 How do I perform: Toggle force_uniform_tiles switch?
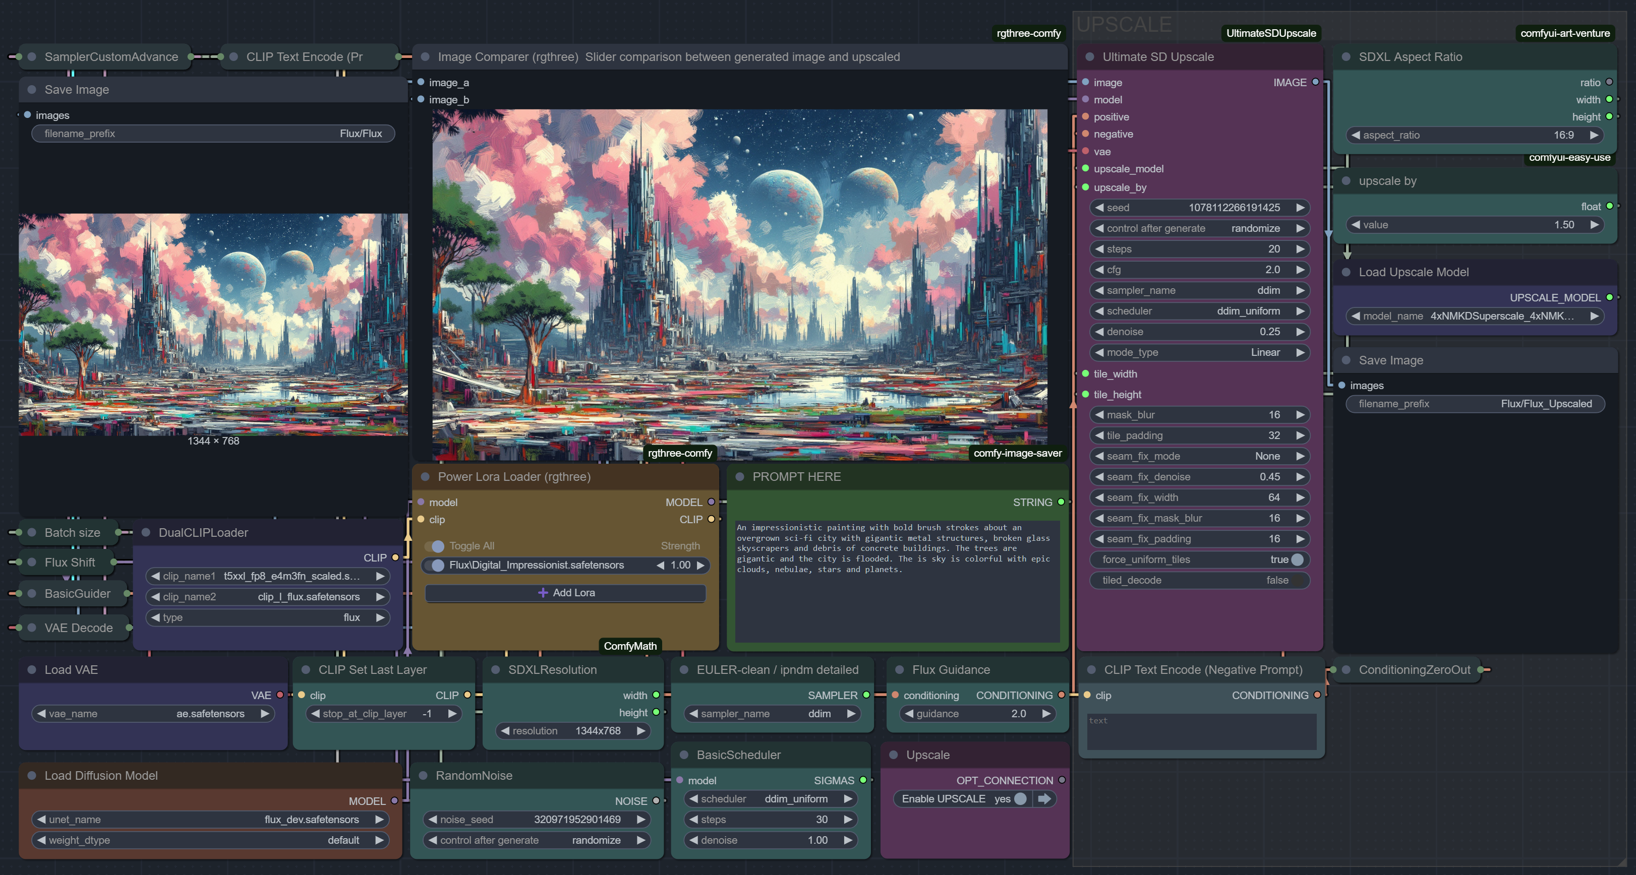1297,559
